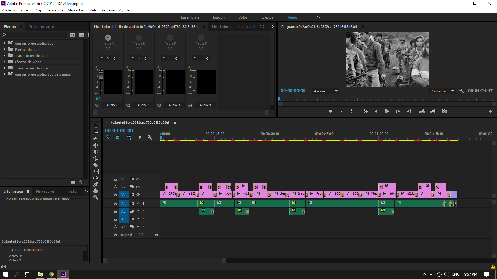The height and width of the screenshot is (279, 497).
Task: Toggle V3 track output eye
Action: click(138, 179)
